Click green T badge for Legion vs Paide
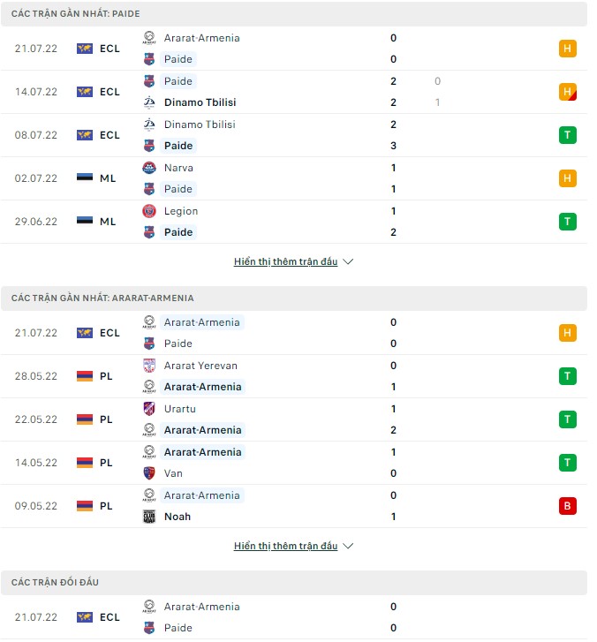Image resolution: width=597 pixels, height=642 pixels. [x=568, y=222]
